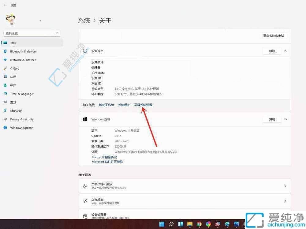Click 22000.51 OS build value
The image size is (306, 229).
pos(120,146)
